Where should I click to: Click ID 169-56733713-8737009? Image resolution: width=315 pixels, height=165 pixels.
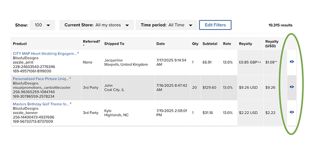[33, 122]
